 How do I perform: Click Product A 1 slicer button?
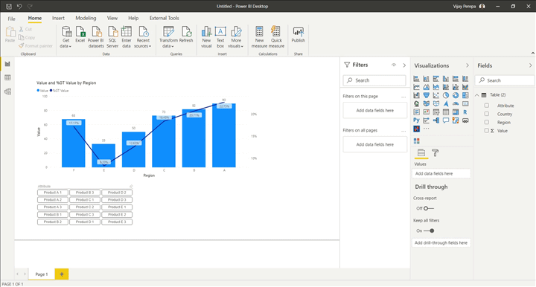point(53,193)
